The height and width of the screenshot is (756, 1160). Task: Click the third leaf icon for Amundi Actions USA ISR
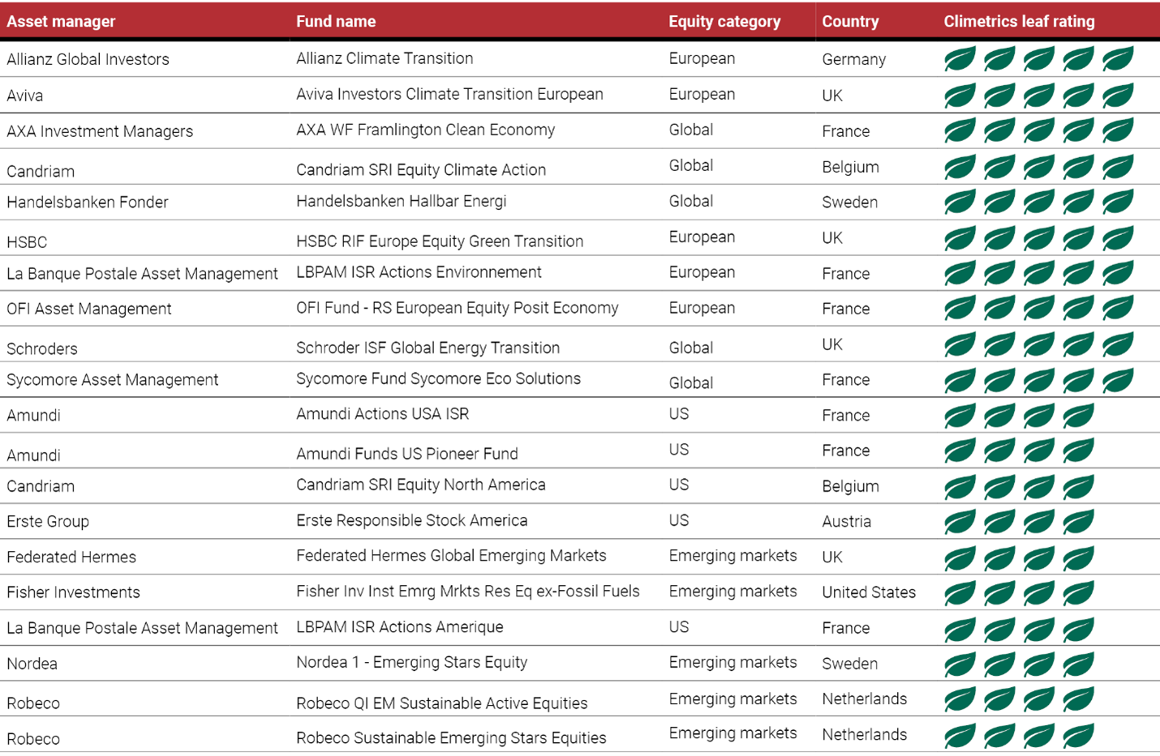click(x=1038, y=416)
